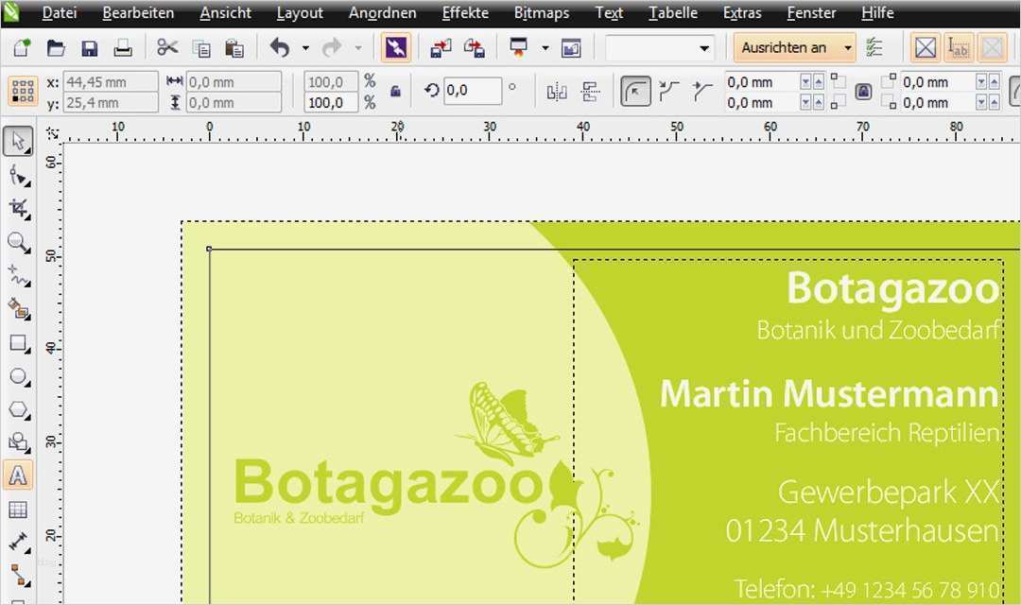
Task: Open the Bearbeiten menu
Action: tap(138, 12)
